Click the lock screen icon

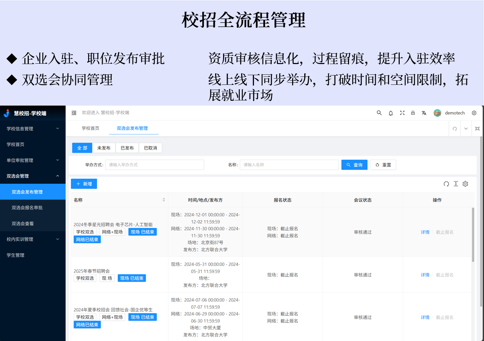click(x=413, y=113)
